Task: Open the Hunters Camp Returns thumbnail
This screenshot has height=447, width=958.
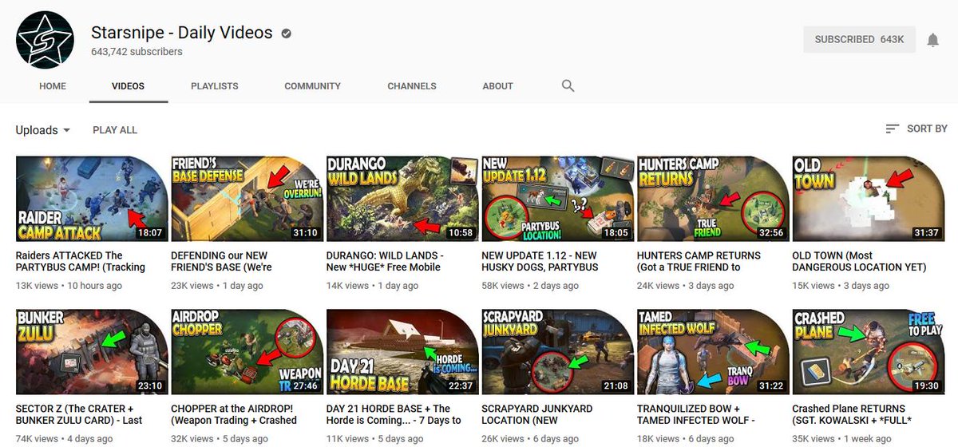Action: (x=713, y=199)
